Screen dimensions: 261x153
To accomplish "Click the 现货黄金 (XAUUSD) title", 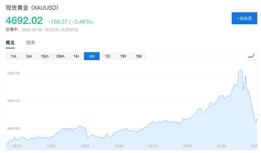I will 32,7.
